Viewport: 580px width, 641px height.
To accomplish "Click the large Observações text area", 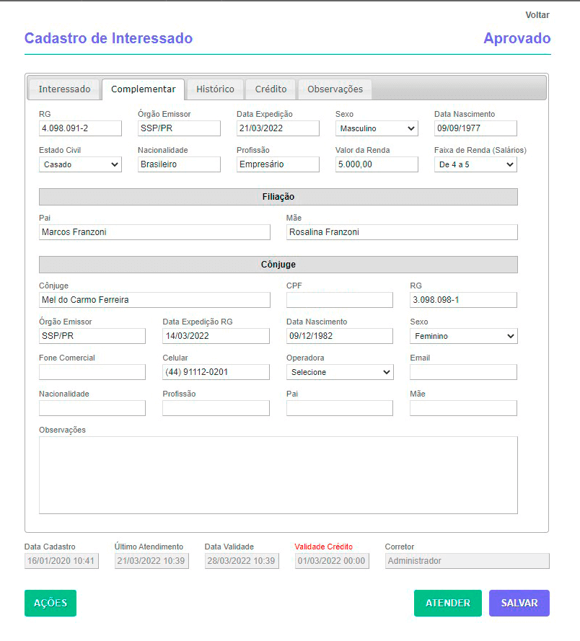I will click(x=278, y=476).
